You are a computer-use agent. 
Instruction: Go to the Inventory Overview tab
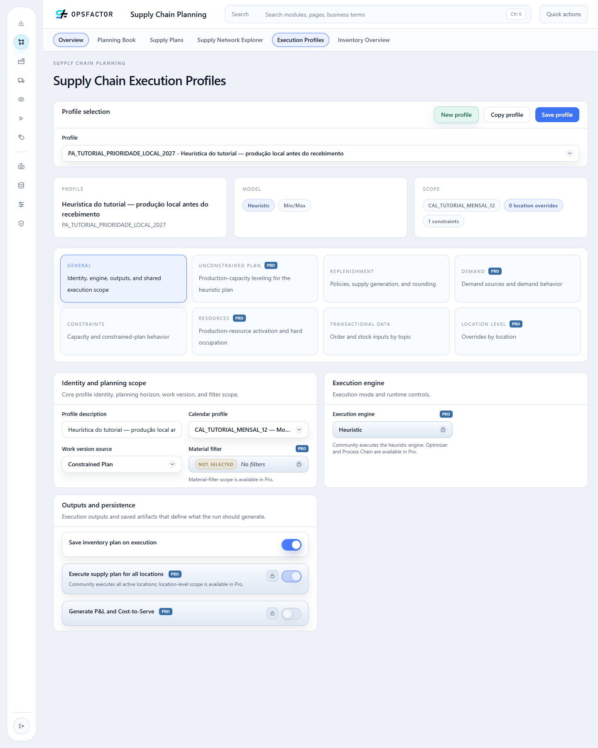(364, 40)
